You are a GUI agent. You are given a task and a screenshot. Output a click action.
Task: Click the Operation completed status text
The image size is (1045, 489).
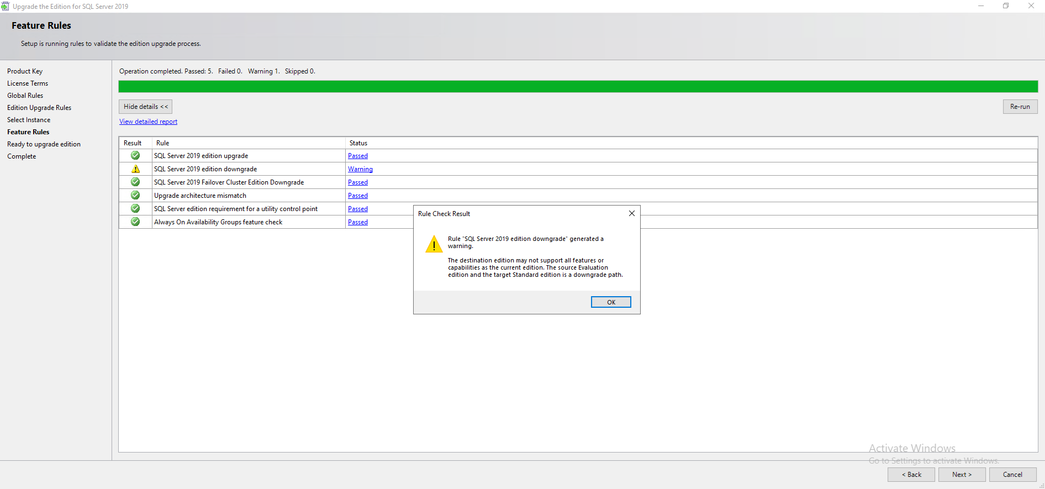pos(217,71)
